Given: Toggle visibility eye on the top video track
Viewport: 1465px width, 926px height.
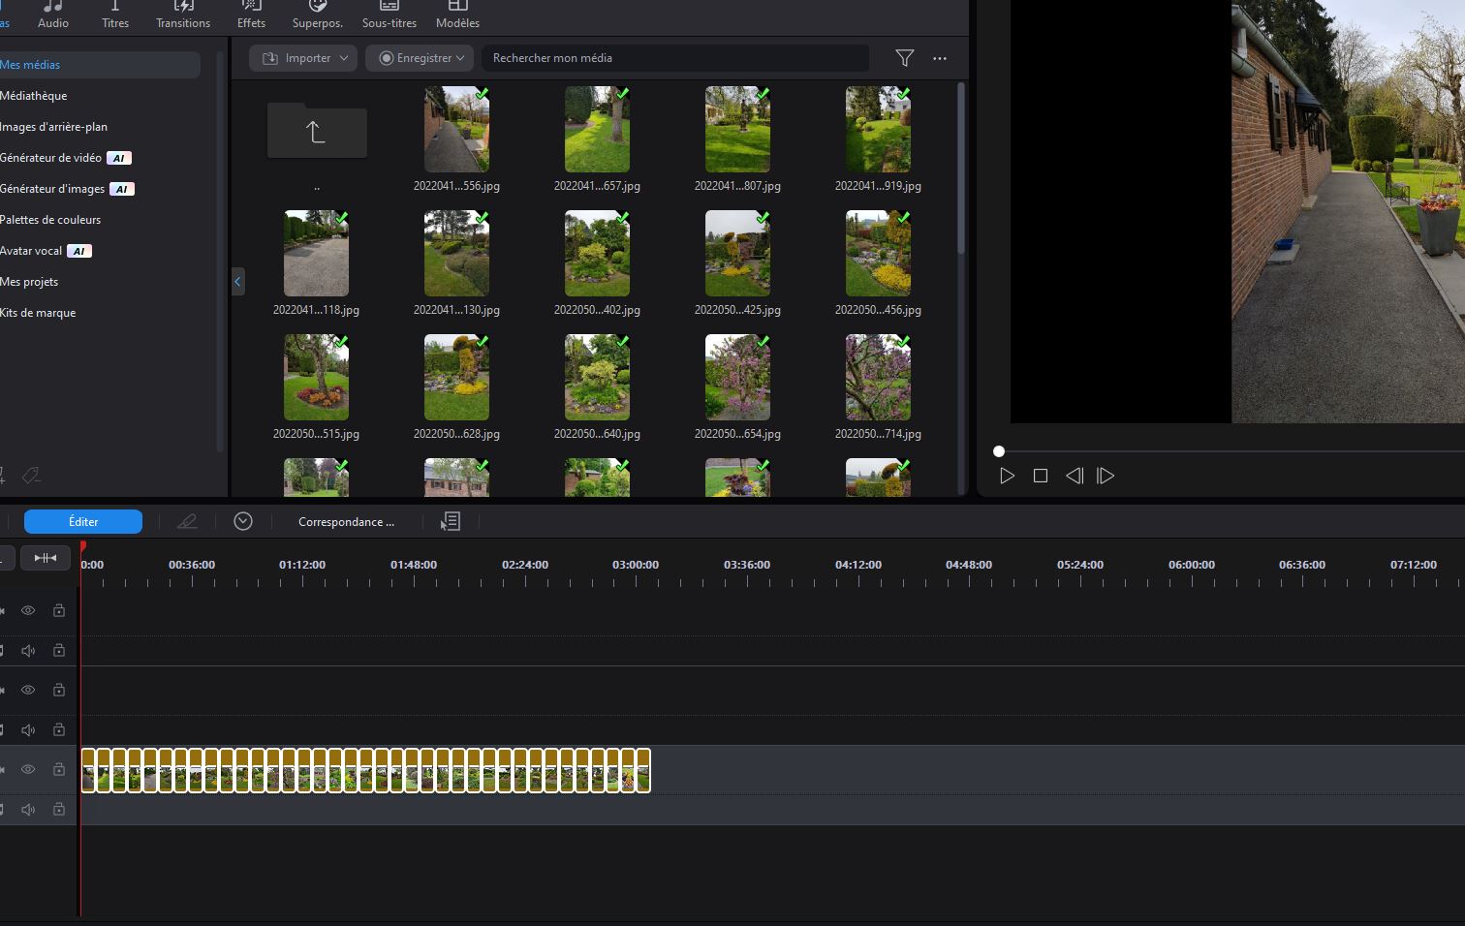Looking at the screenshot, I should coord(28,610).
